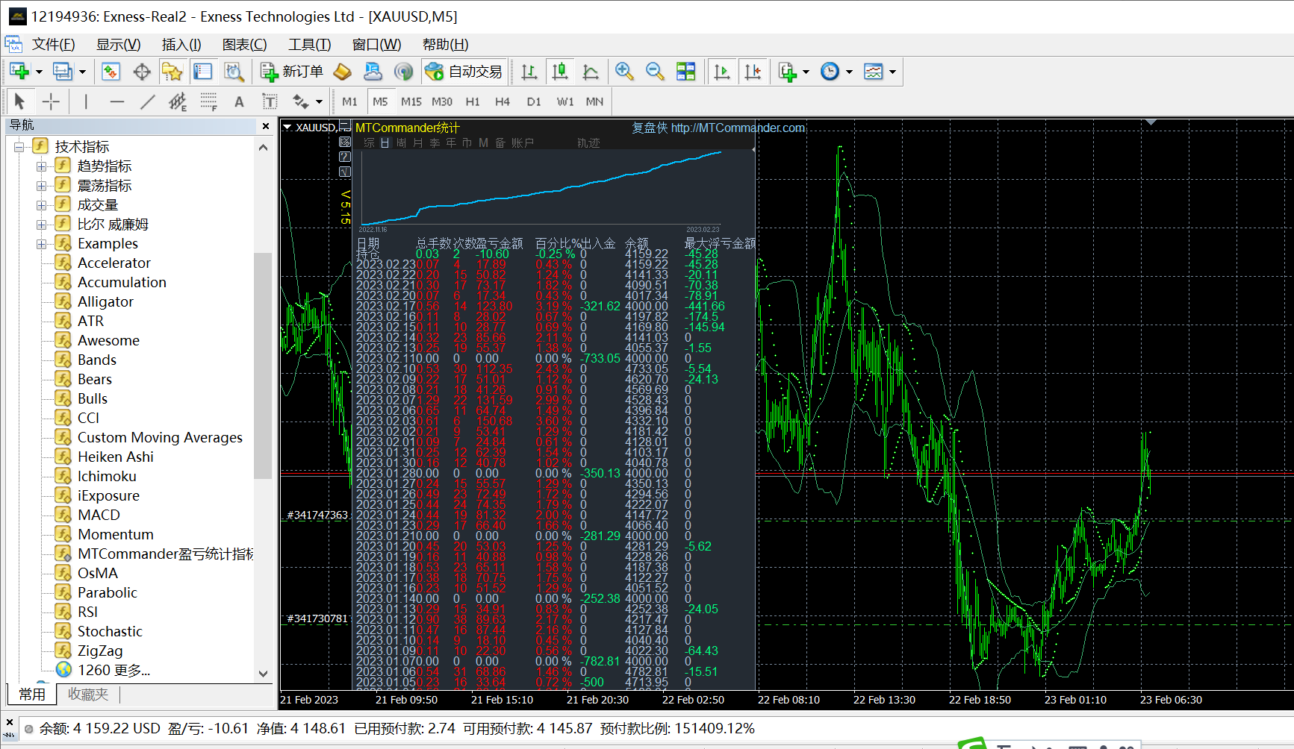Click the zoom out magnifier icon

click(x=655, y=72)
